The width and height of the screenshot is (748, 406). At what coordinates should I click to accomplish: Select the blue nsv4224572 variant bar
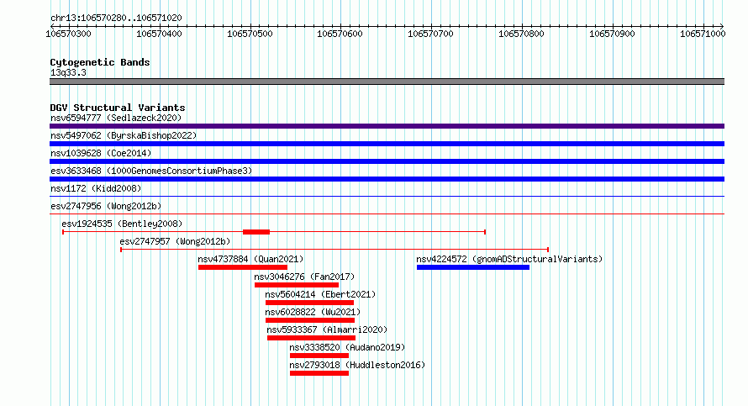pyautogui.click(x=473, y=267)
